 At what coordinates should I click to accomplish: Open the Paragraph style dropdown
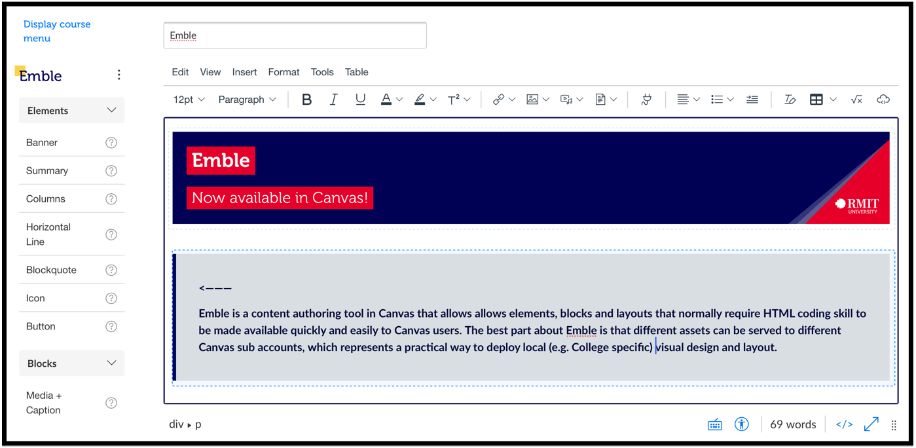[x=247, y=99]
